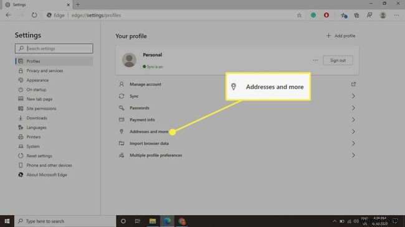The image size is (405, 227).
Task: Click the taskbar Type here to search box
Action: pyautogui.click(x=65, y=221)
